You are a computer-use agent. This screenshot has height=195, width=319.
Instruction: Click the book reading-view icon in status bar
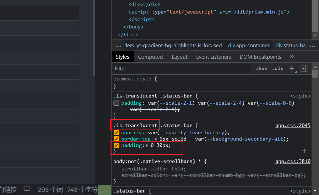27,189
